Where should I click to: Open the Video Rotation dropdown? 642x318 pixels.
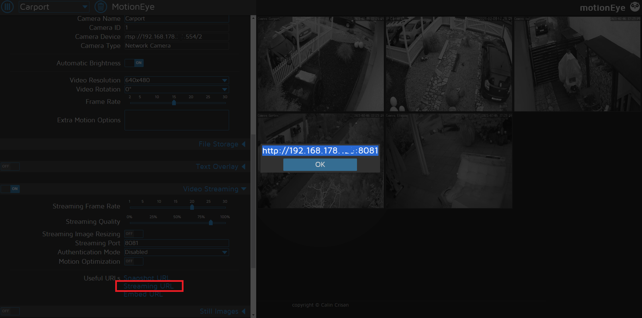click(177, 89)
